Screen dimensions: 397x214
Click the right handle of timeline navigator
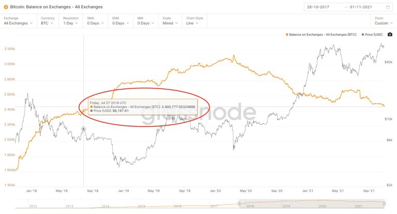tap(385, 204)
